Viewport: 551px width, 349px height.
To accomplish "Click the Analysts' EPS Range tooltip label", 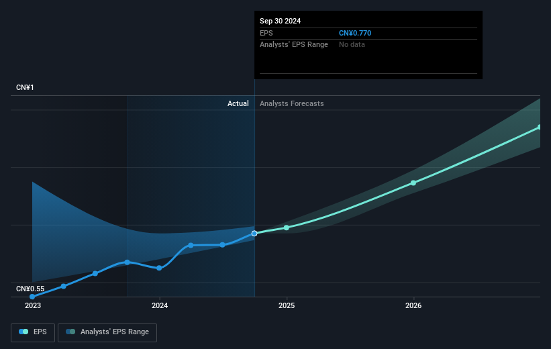I will coord(294,45).
